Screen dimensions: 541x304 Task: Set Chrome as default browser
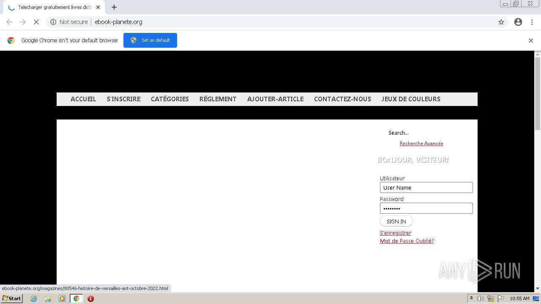tap(150, 40)
